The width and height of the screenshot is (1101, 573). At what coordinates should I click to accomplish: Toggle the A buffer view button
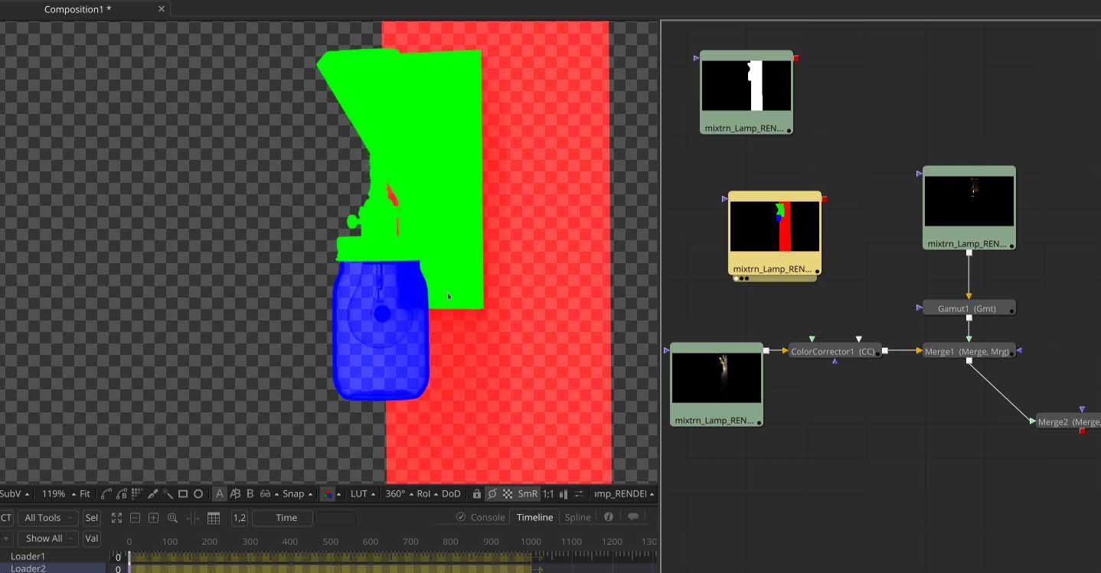coord(220,494)
